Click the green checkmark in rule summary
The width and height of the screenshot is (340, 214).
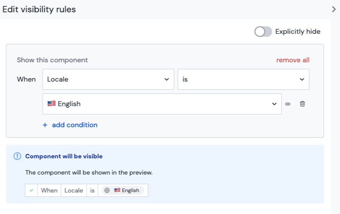click(x=31, y=190)
